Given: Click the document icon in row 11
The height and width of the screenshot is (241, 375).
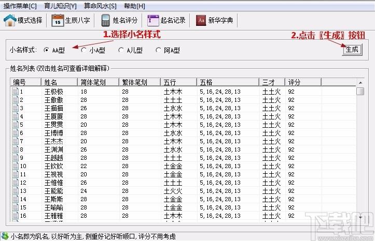Looking at the screenshot, I should pos(16,174).
